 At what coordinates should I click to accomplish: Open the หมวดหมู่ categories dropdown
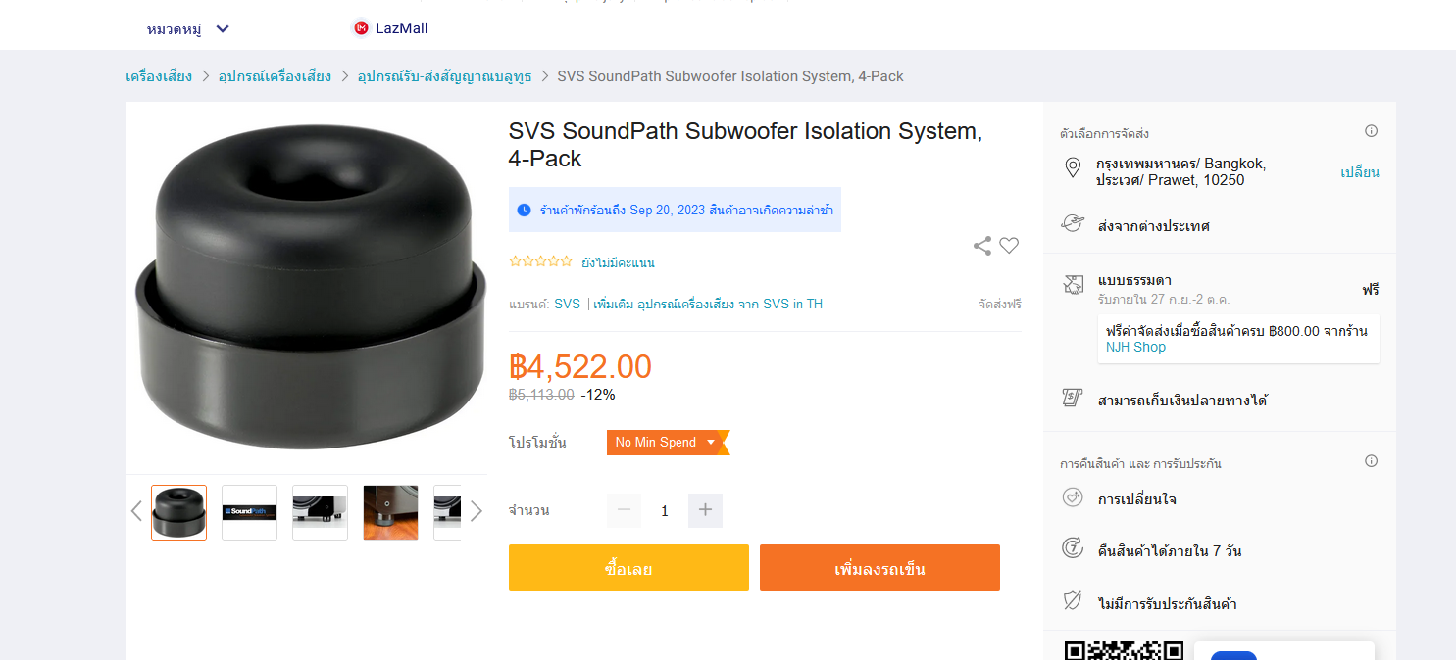tap(188, 29)
